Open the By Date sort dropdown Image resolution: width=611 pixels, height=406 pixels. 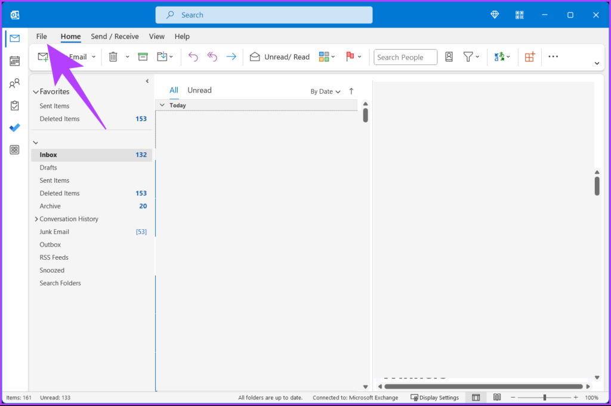pos(325,92)
